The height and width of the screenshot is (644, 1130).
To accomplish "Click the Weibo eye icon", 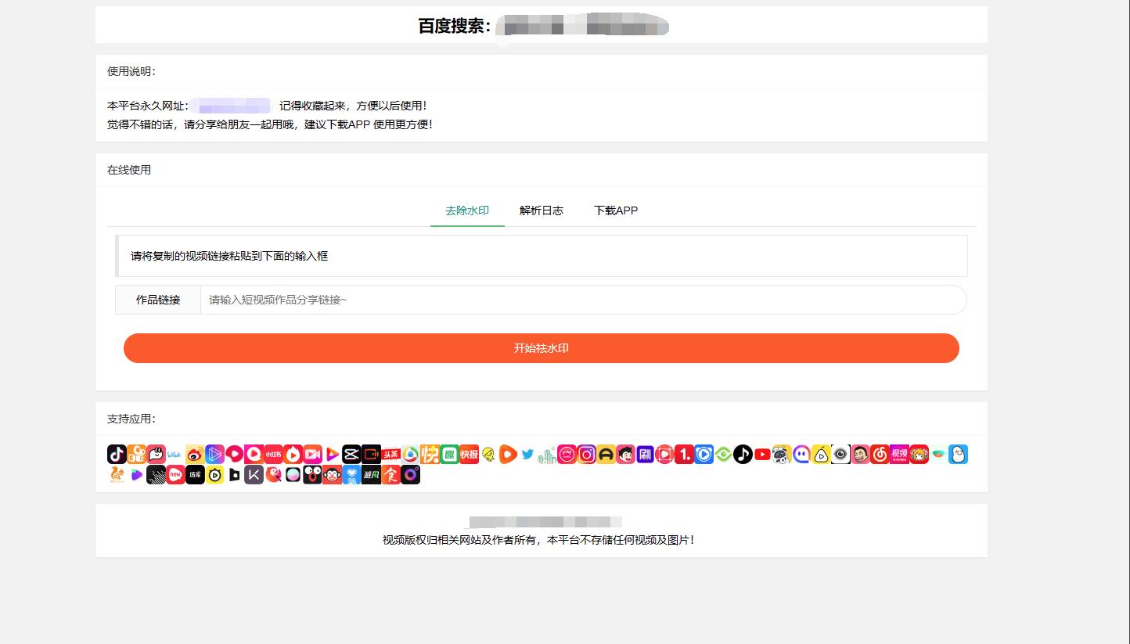I will (x=195, y=454).
